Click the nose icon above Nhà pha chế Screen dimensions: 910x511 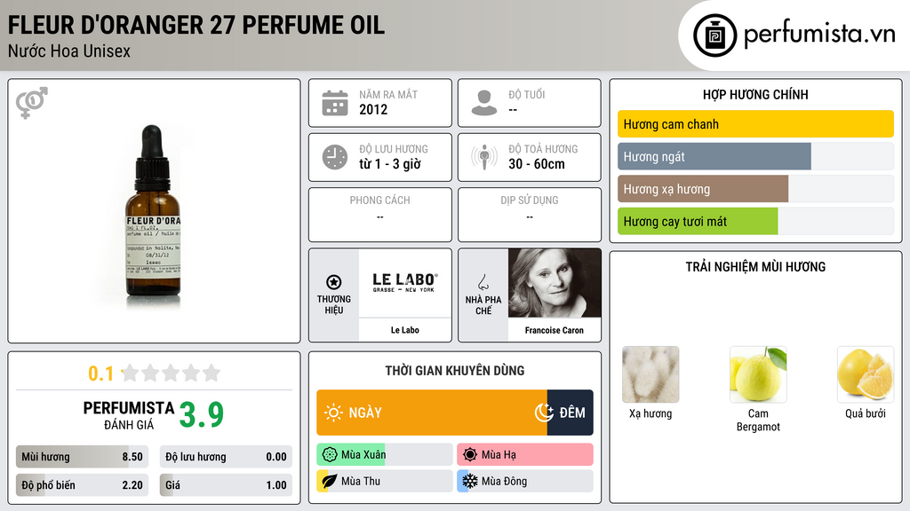[x=483, y=282]
